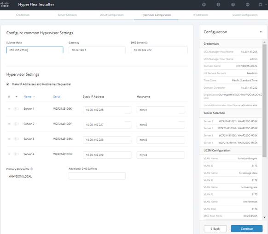The image size is (268, 234).
Task: Toggle locator LED for Server 1
Action: point(16,109)
